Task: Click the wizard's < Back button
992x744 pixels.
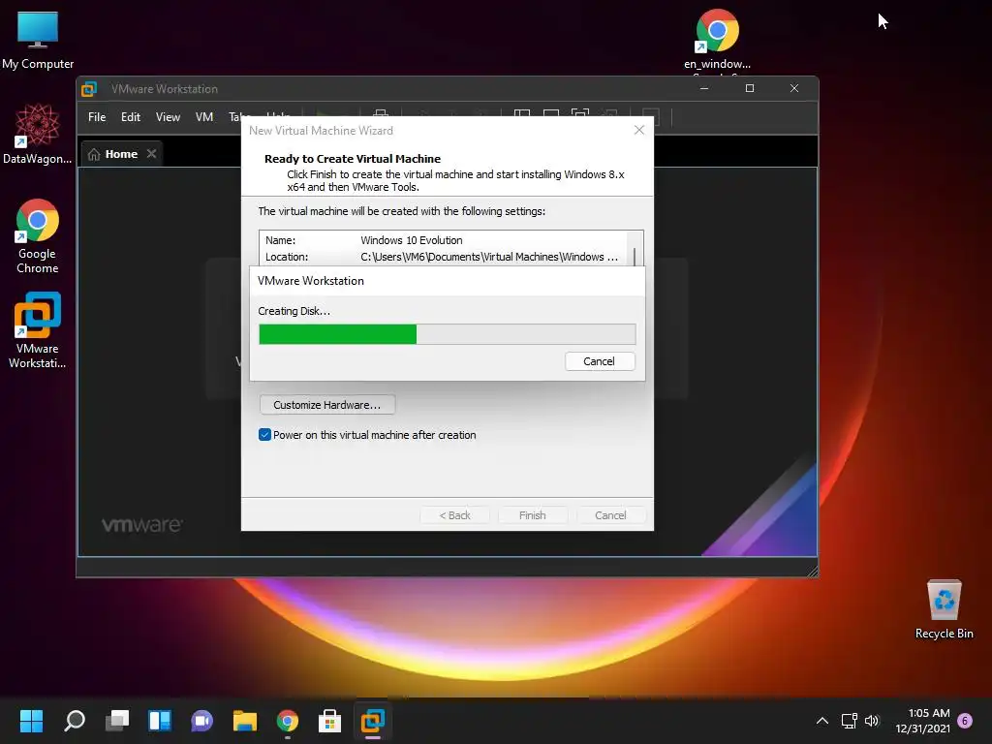Action: [454, 515]
